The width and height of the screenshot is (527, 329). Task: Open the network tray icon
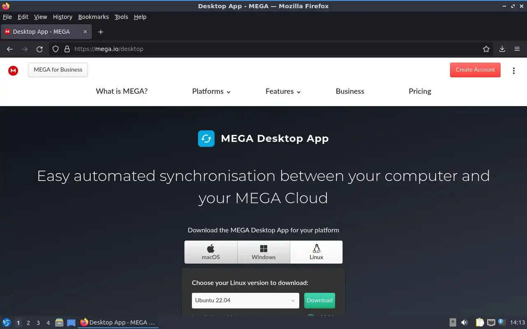point(491,322)
